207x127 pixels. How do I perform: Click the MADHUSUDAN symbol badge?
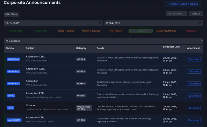14,120
